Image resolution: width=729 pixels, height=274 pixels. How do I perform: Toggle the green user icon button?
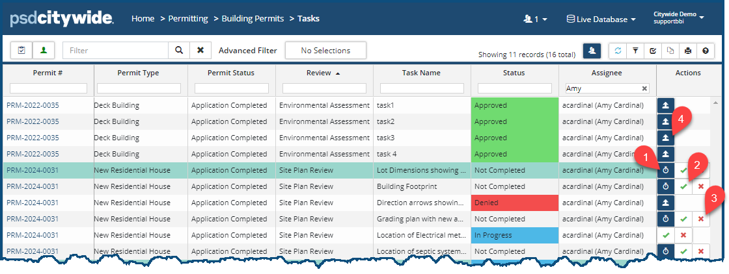point(44,51)
